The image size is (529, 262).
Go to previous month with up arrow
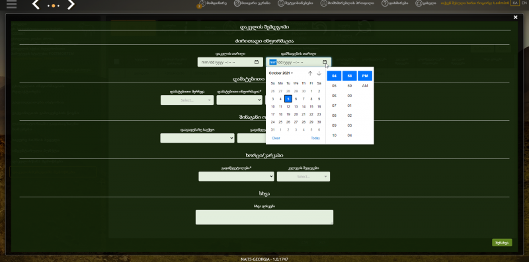click(x=310, y=73)
